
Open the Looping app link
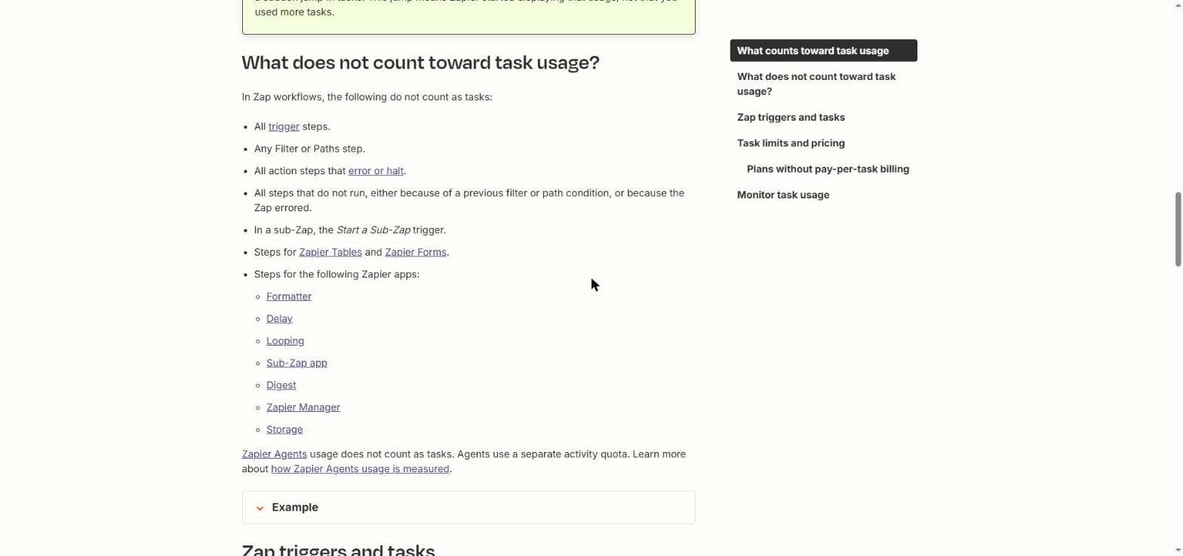click(285, 341)
